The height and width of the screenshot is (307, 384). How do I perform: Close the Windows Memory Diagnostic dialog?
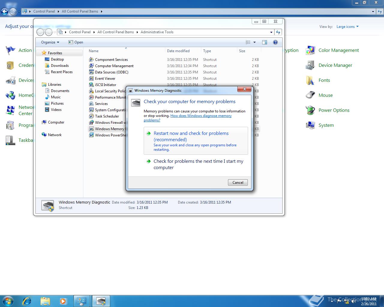pos(244,89)
